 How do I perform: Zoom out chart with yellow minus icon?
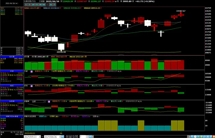[x=198, y=137]
